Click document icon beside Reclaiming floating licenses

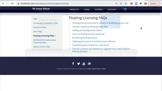70,38
